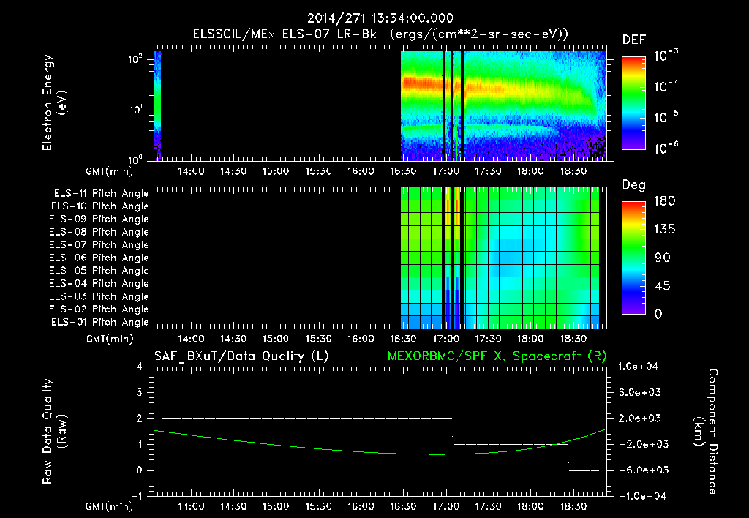749x518 pixels.
Task: Click the 6.0e+03 distance tick label
Action: tap(640, 392)
